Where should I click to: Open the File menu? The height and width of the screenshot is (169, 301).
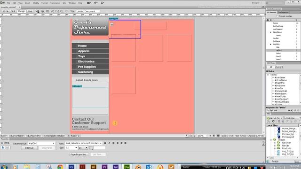click(8, 3)
